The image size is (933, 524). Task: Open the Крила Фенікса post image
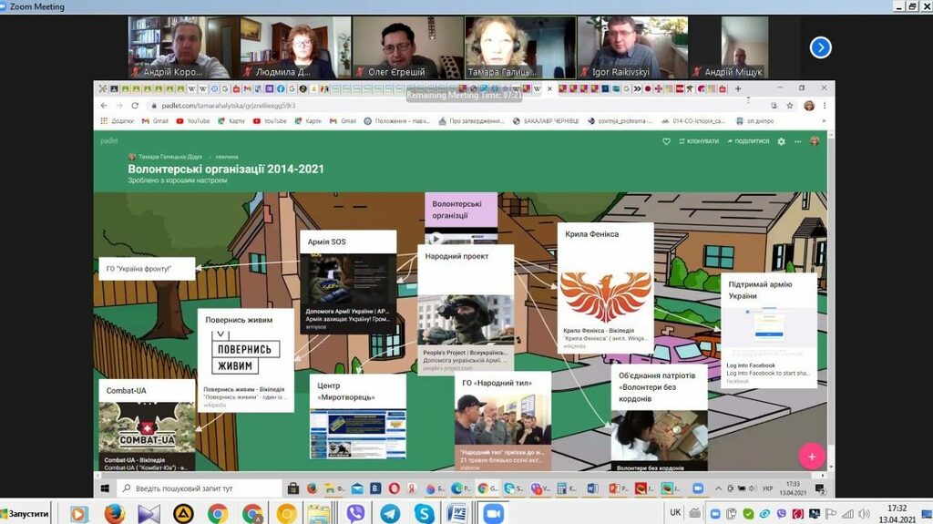(x=605, y=297)
